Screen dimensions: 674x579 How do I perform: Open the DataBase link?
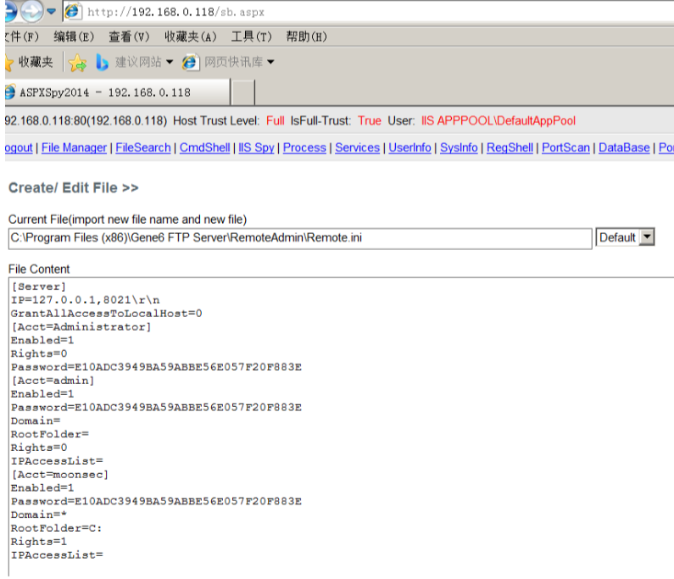click(x=624, y=148)
